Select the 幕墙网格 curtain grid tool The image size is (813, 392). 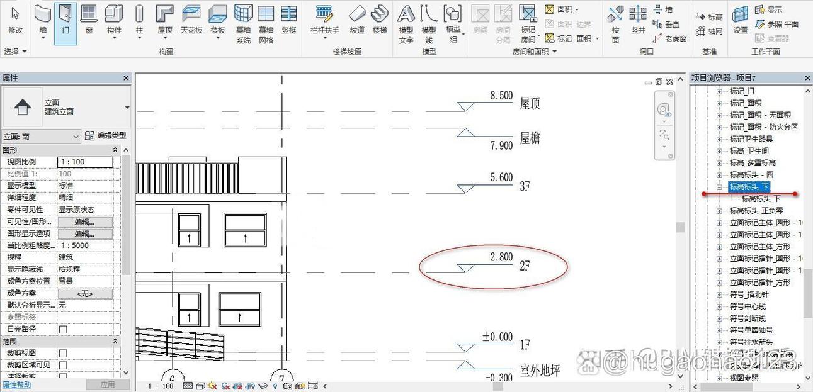266,24
